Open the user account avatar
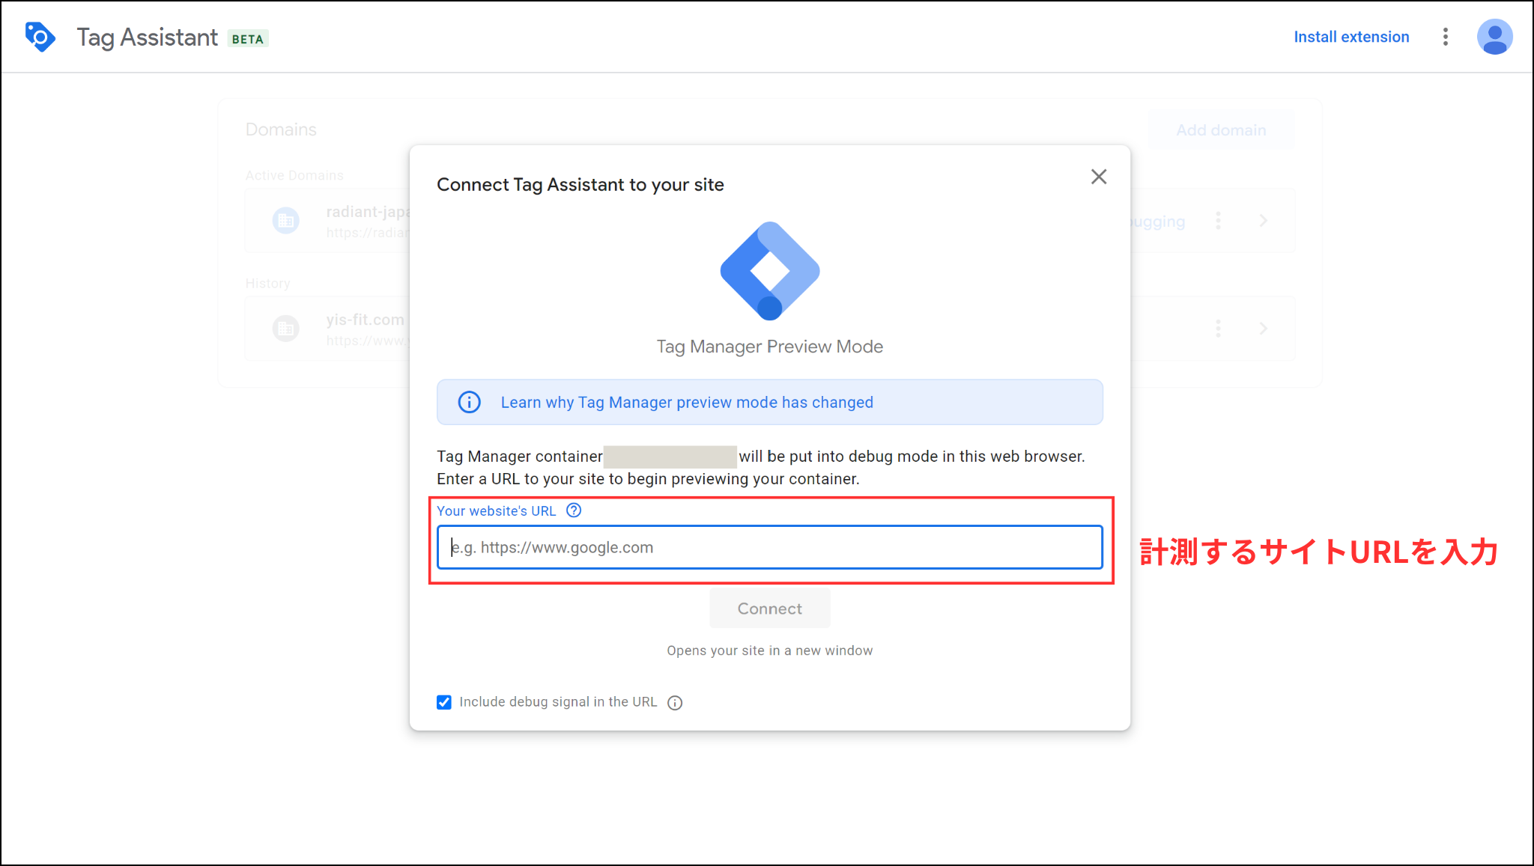 click(x=1494, y=37)
